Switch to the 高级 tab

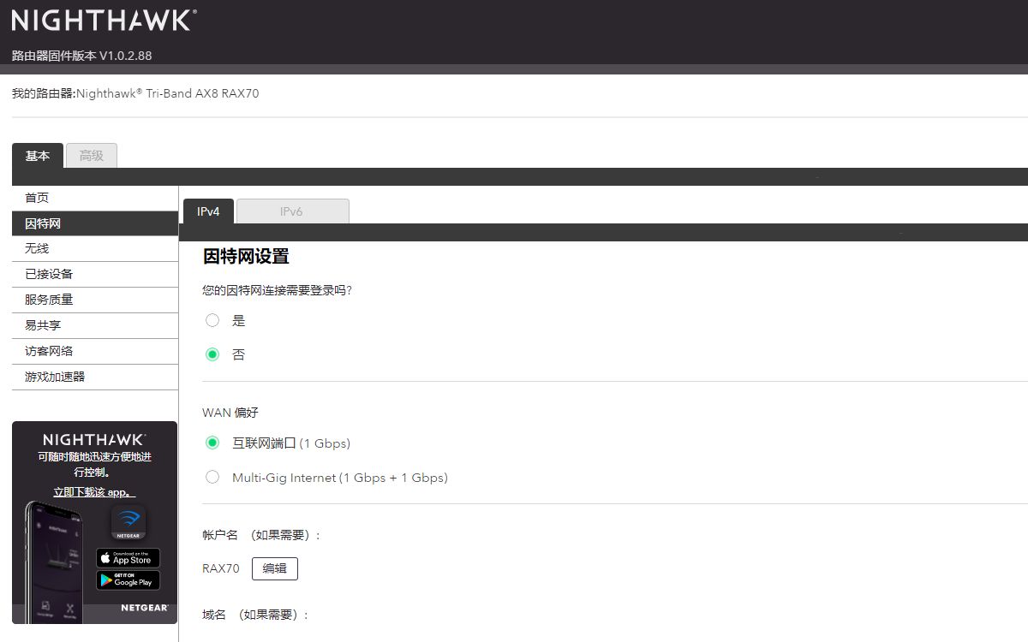point(92,156)
